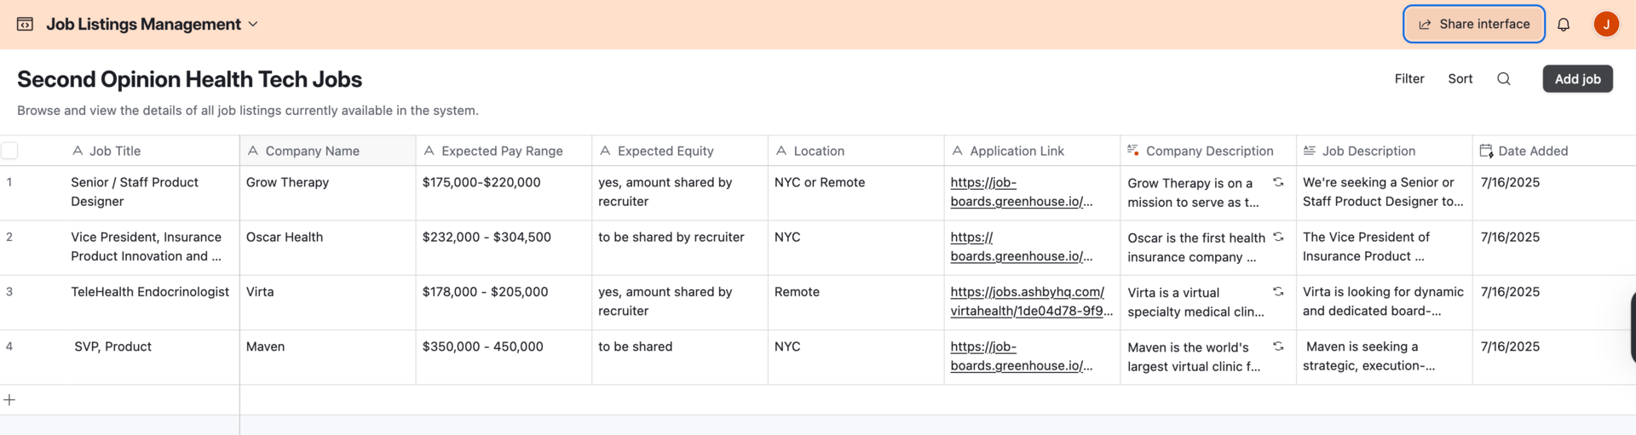This screenshot has width=1636, height=435.
Task: Select row number 3
Action: click(x=9, y=291)
